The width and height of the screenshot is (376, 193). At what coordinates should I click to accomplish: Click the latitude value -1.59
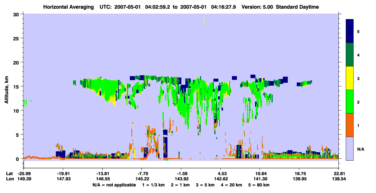181,174
